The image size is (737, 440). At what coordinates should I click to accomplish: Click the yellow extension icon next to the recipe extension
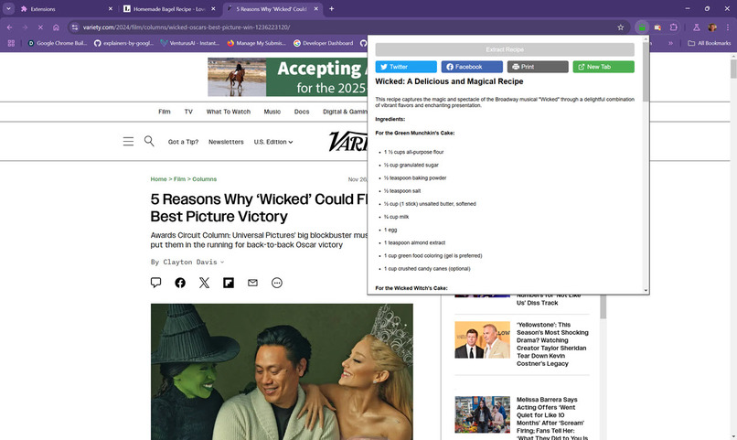[657, 27]
